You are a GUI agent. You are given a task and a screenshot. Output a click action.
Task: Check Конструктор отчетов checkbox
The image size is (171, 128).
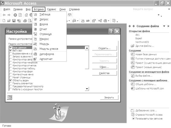pyautogui.click(x=11, y=65)
